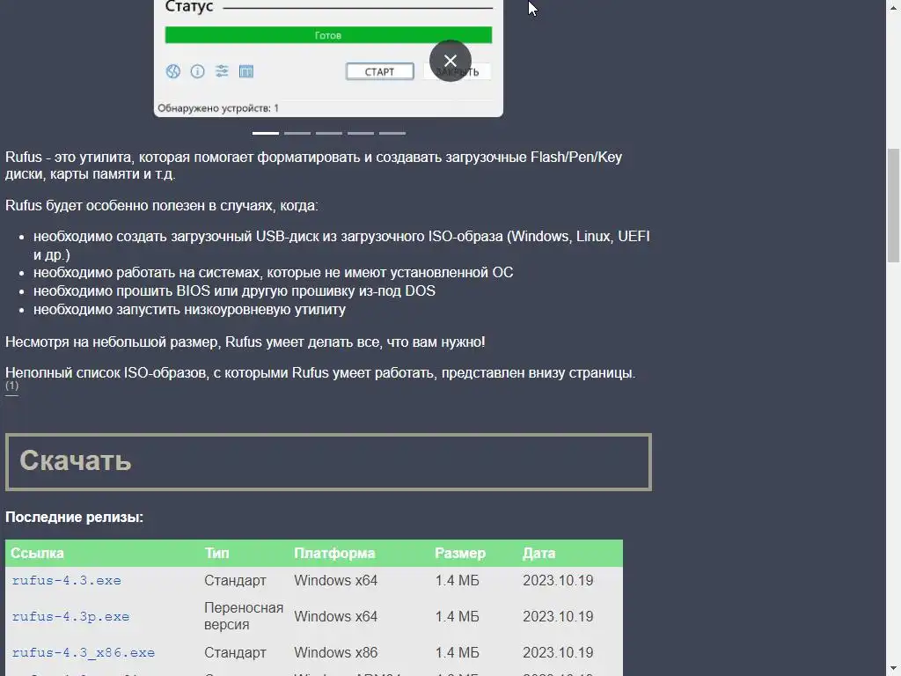Click the СТАРТ button

tap(379, 71)
